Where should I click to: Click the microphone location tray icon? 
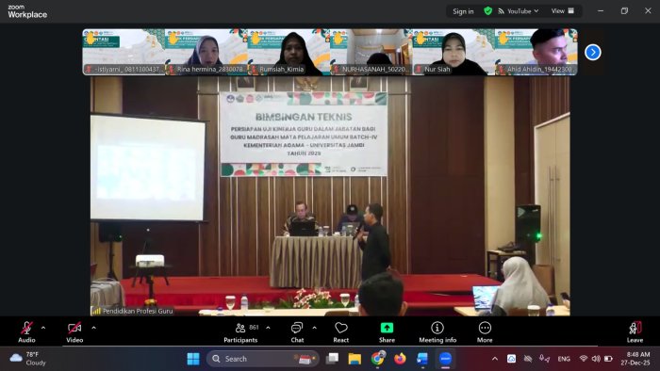(544, 359)
